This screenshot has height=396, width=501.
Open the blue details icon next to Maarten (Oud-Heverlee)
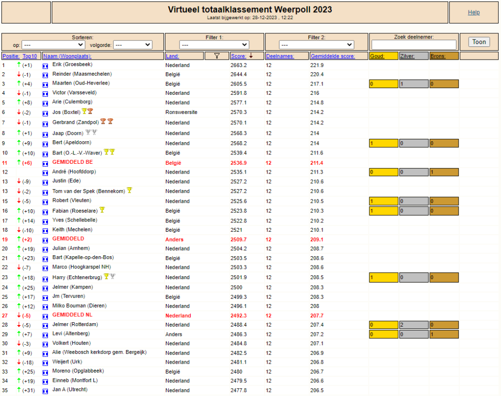coord(46,85)
